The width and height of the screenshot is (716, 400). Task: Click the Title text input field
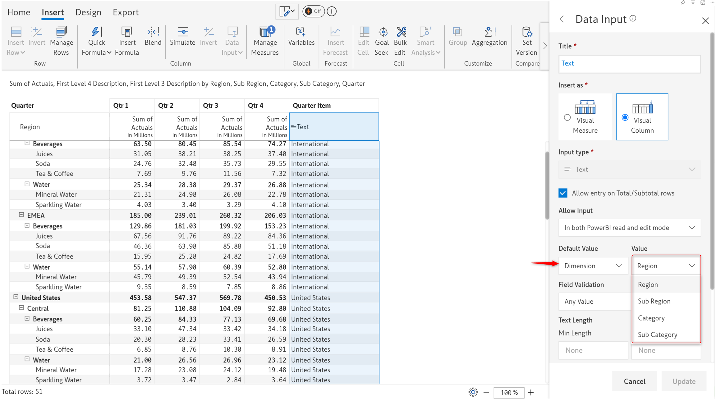[x=629, y=64]
